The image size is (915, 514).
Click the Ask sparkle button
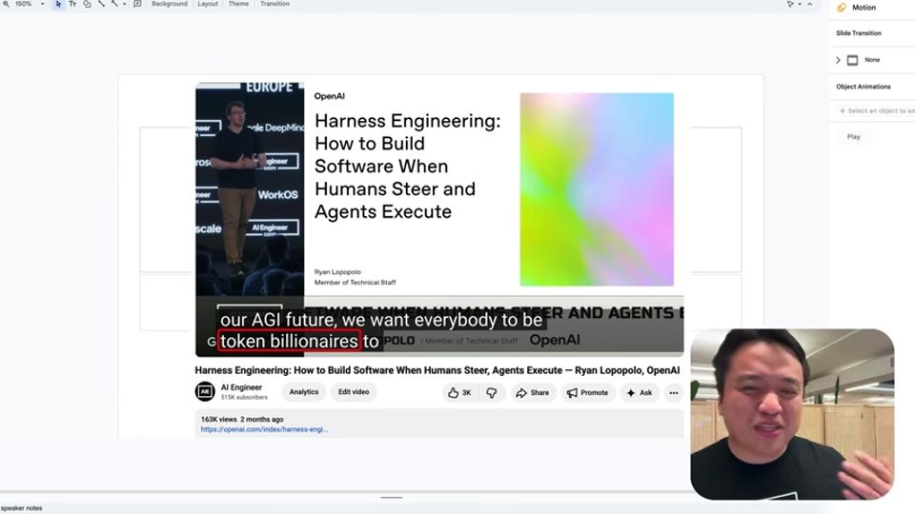pos(640,393)
